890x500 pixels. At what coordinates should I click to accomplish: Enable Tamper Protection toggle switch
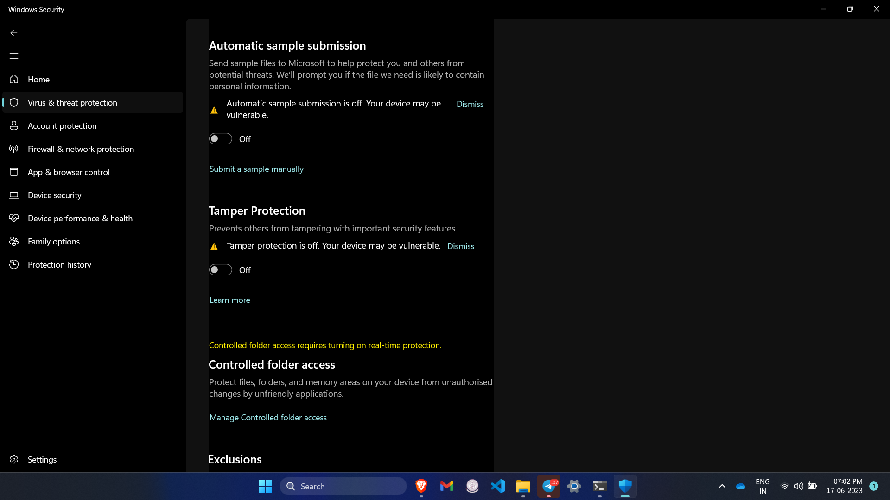pos(221,270)
